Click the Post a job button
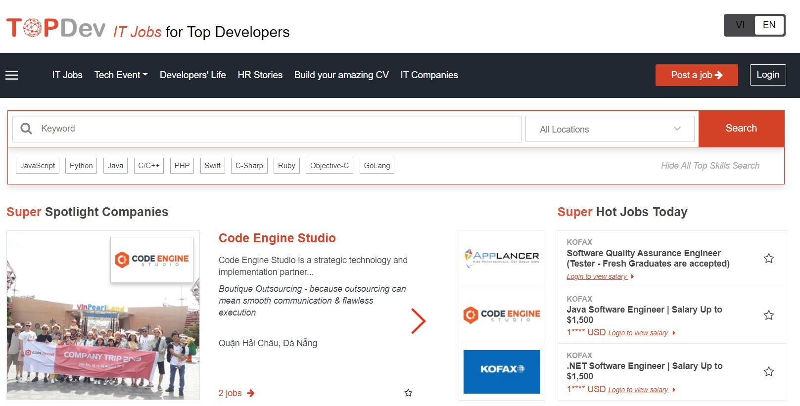This screenshot has height=406, width=800. 696,75
